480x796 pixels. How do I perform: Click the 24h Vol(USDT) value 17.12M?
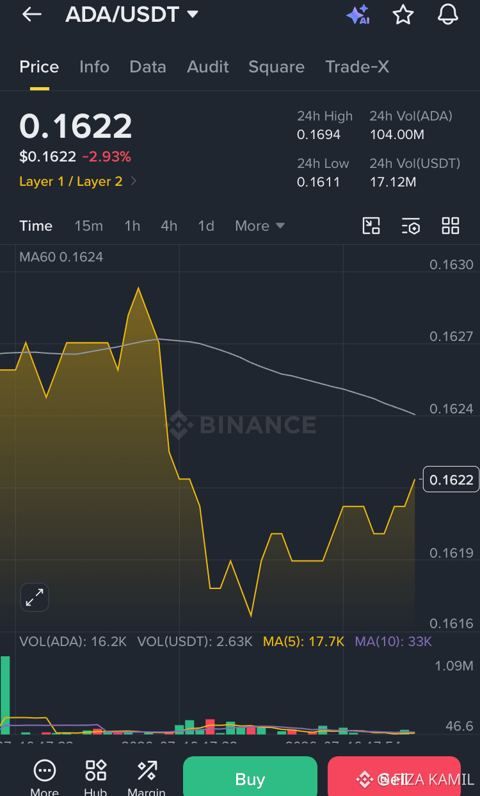pyautogui.click(x=393, y=182)
